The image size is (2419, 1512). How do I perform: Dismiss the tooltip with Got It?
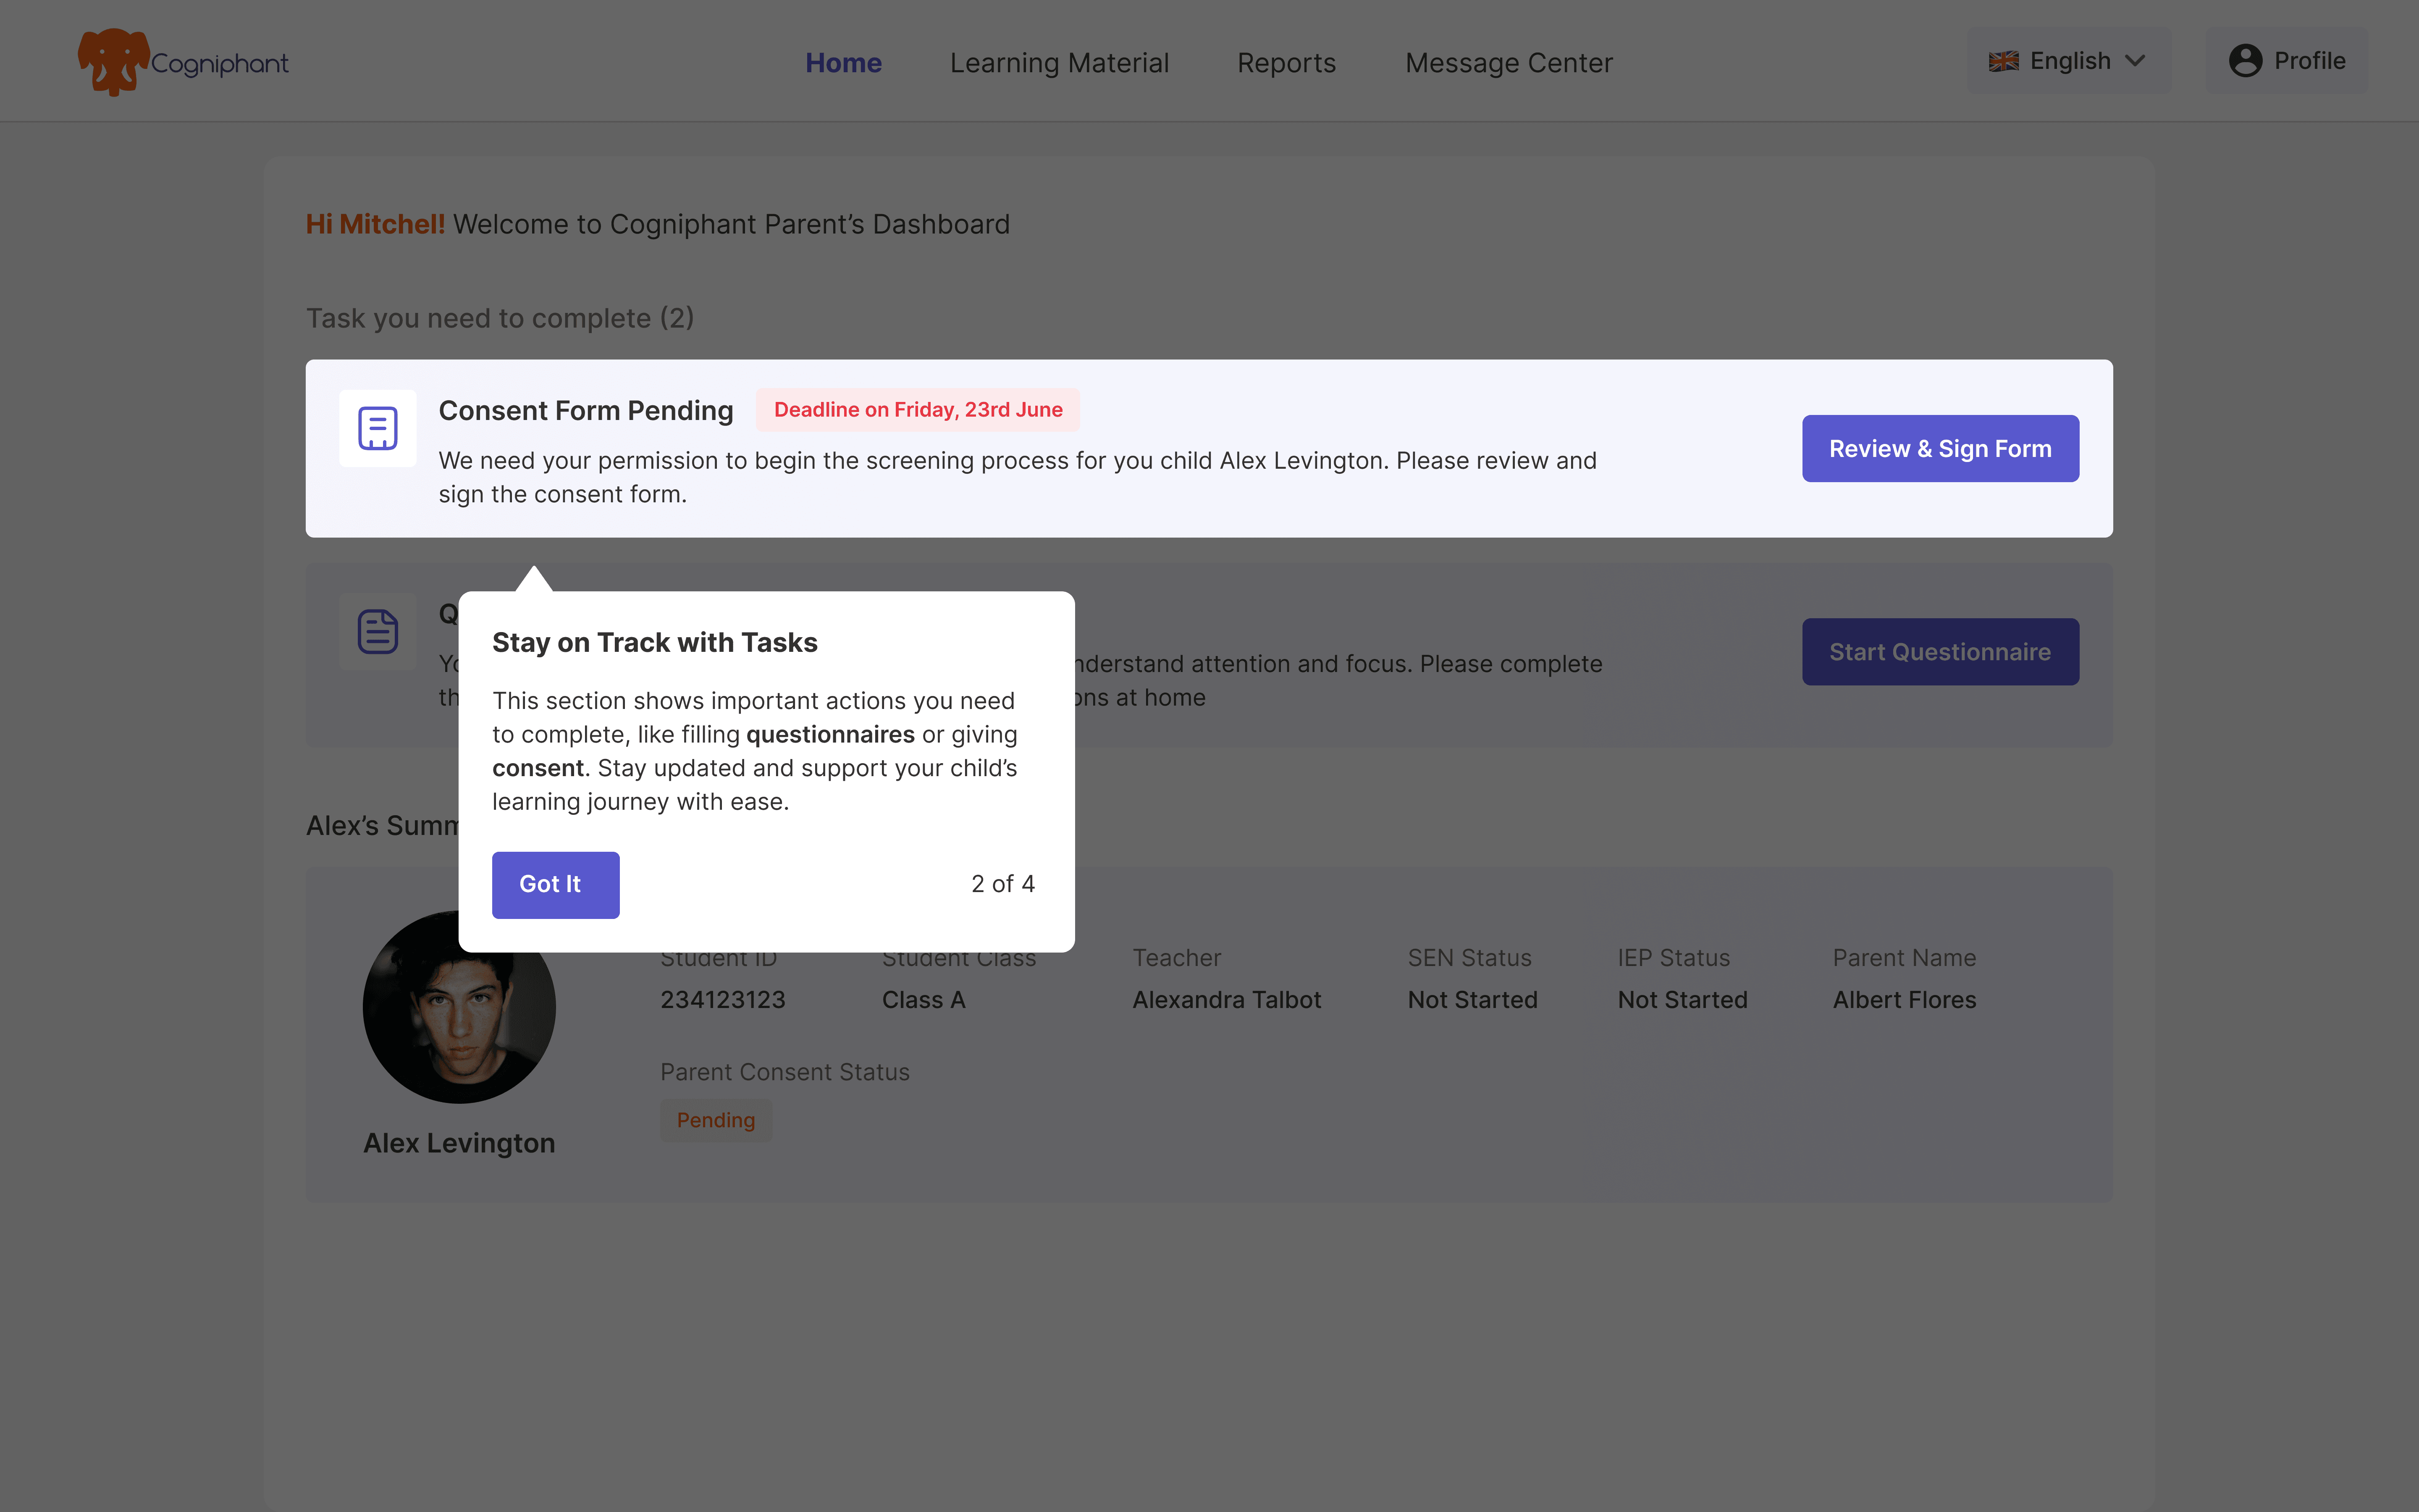(555, 884)
